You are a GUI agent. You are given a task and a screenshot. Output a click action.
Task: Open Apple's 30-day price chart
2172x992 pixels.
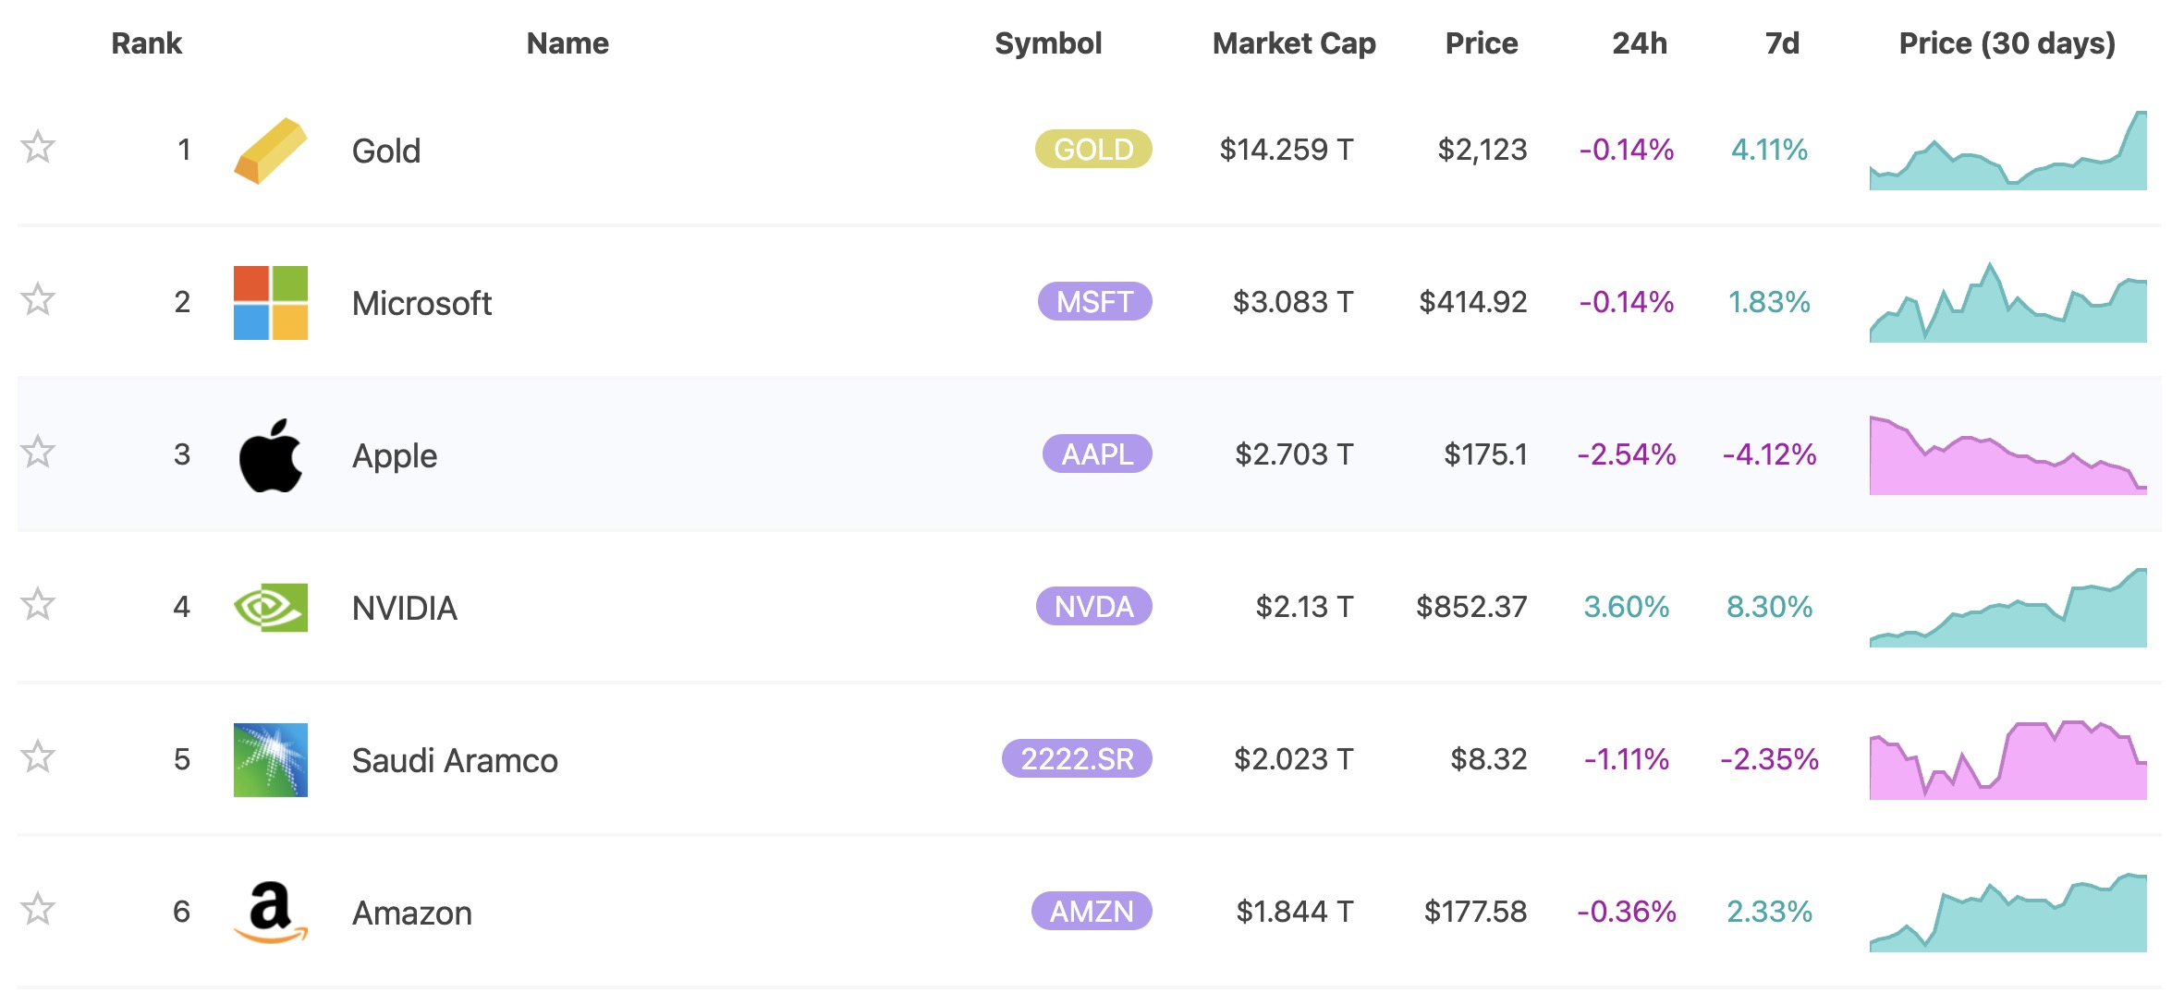(2007, 455)
